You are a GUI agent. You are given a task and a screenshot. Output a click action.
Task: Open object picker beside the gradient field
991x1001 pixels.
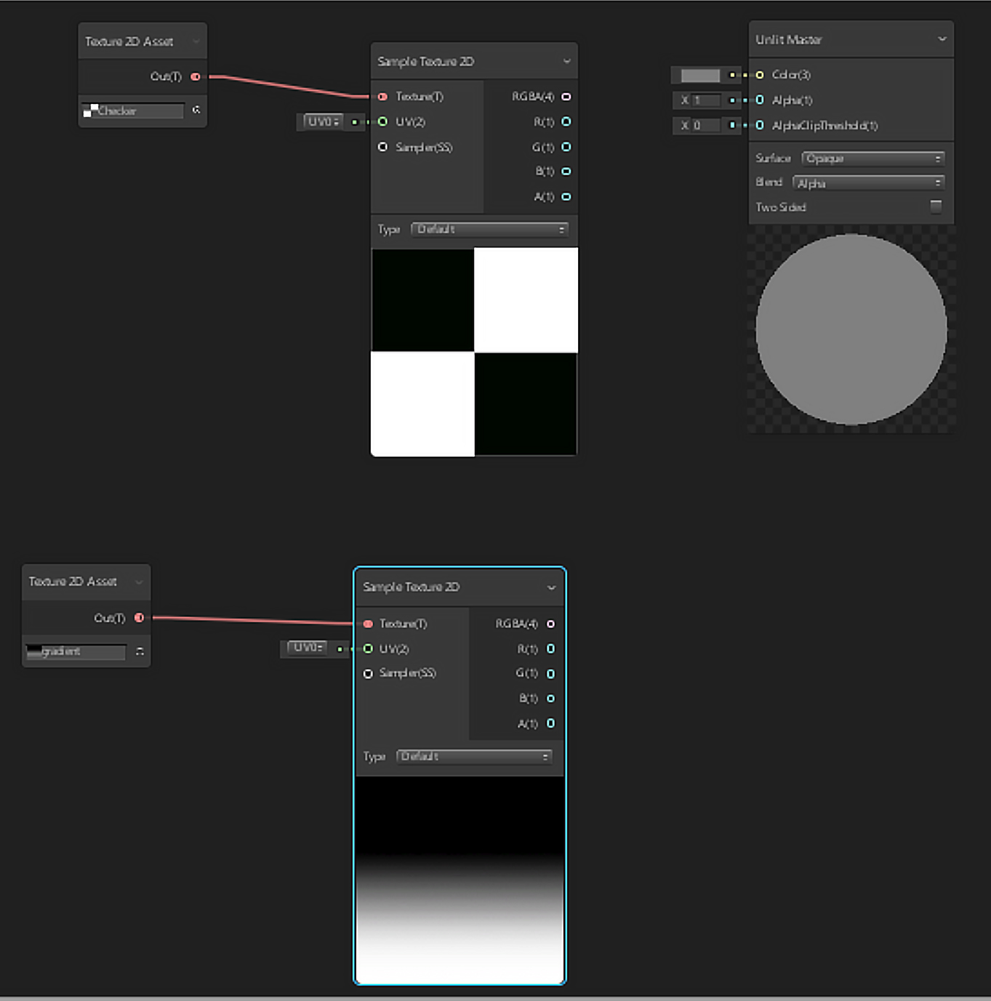(x=140, y=651)
